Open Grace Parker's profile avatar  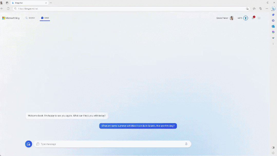(x=232, y=18)
